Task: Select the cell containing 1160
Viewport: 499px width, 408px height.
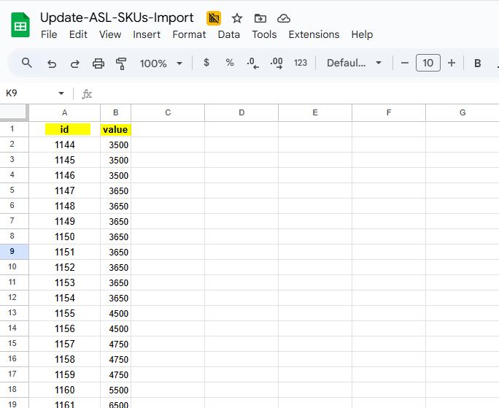Action: coord(65,390)
